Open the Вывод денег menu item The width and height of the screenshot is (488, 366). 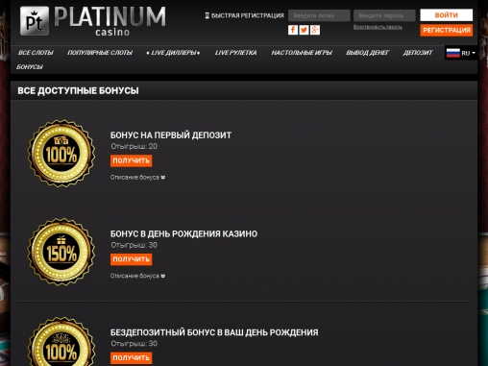point(367,53)
